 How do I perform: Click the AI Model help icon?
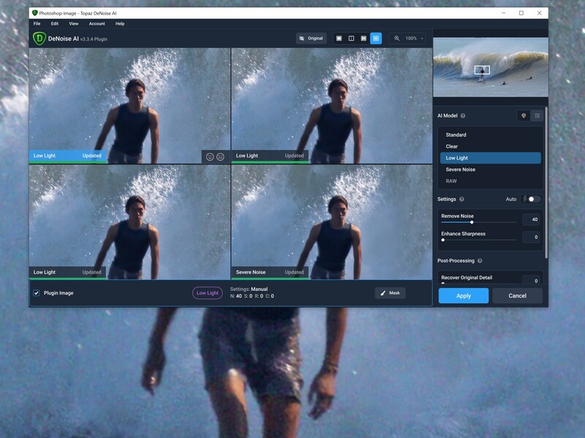pyautogui.click(x=463, y=116)
